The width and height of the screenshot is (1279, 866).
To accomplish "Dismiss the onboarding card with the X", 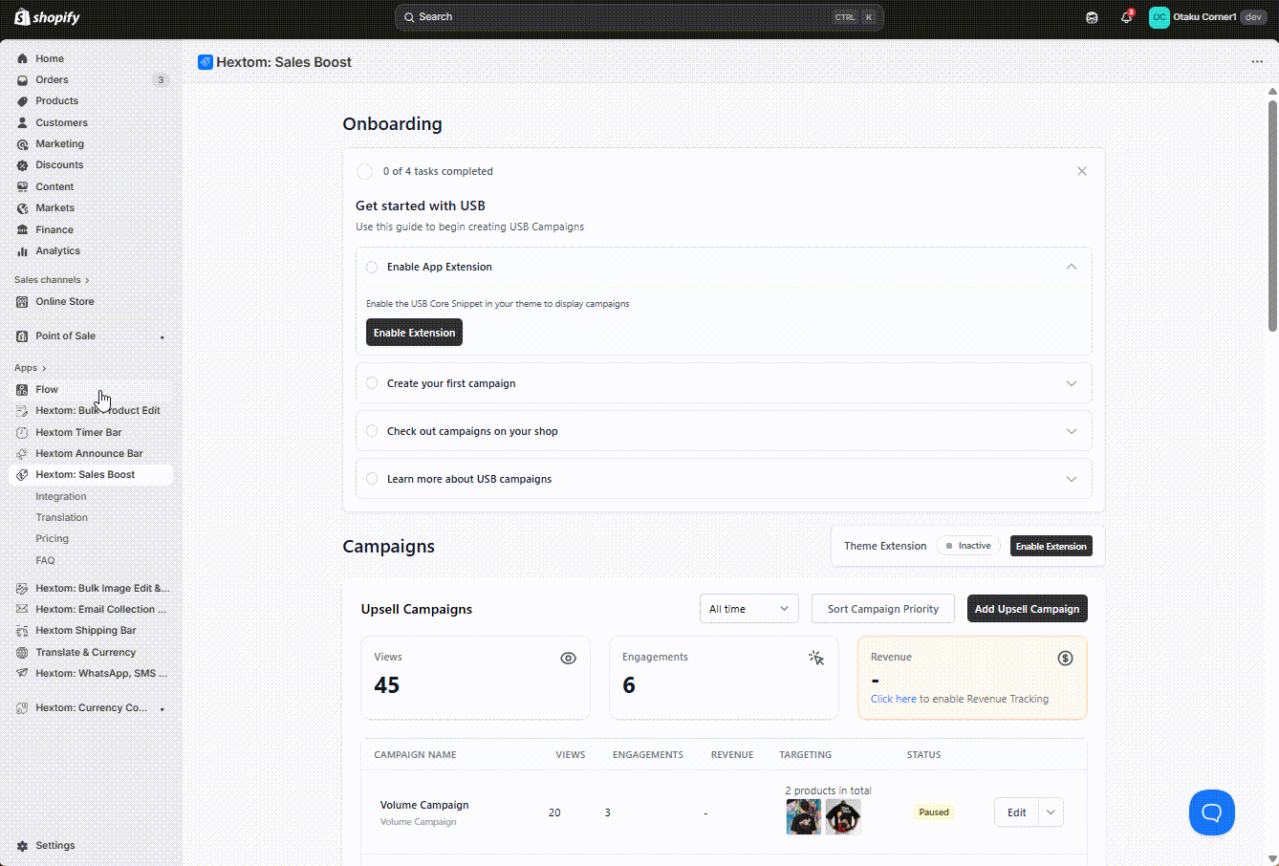I will tap(1082, 171).
